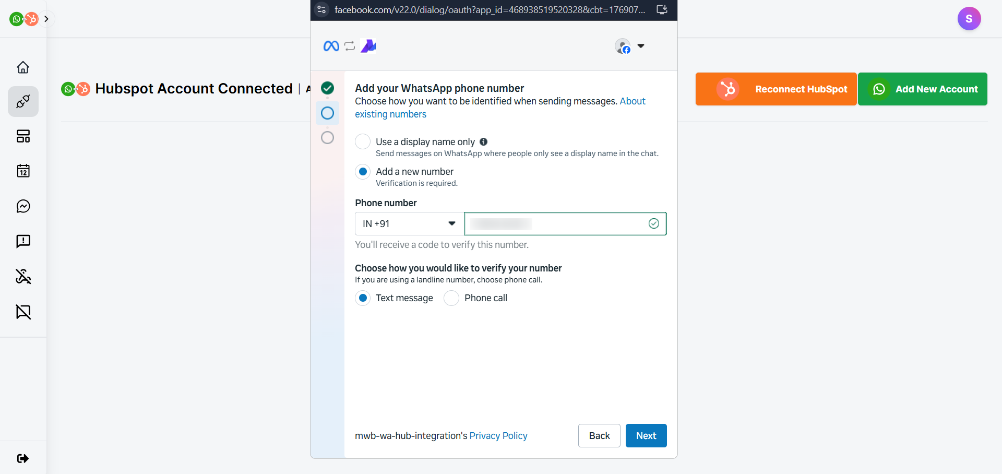
Task: Choose 'Phone call' verification method
Action: [451, 298]
